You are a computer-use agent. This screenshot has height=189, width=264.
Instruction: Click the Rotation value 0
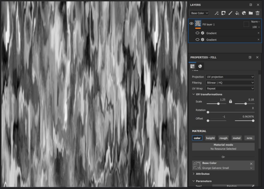(x=253, y=108)
